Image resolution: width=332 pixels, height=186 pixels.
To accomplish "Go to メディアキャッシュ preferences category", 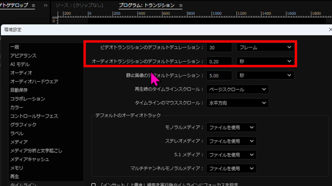I will (30, 159).
